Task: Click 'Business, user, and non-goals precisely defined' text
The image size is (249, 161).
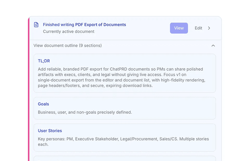Action: 85,112
